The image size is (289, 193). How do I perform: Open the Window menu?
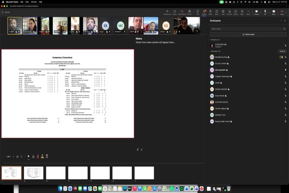coord(34,2)
